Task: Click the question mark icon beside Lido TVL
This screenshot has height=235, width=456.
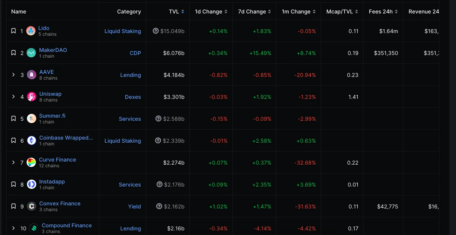Action: tap(156, 31)
